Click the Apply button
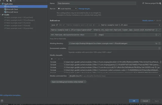162x105 pixels. click(x=157, y=101)
